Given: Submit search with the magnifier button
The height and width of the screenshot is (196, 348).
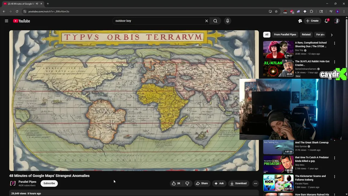Looking at the screenshot, I should click(215, 21).
